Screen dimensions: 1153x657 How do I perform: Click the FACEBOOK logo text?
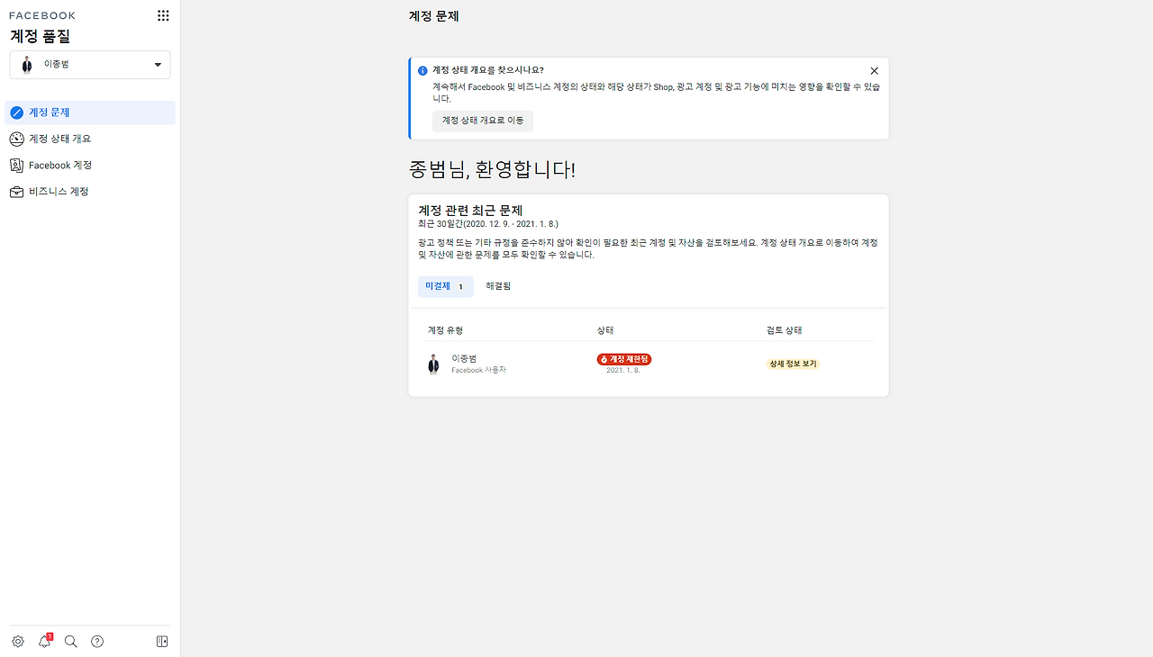click(x=42, y=15)
